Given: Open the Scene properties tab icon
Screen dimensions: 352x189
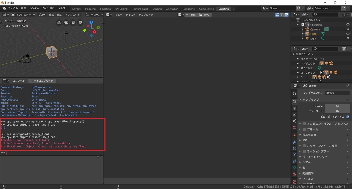Looking at the screenshot, I should pyautogui.click(x=295, y=121).
